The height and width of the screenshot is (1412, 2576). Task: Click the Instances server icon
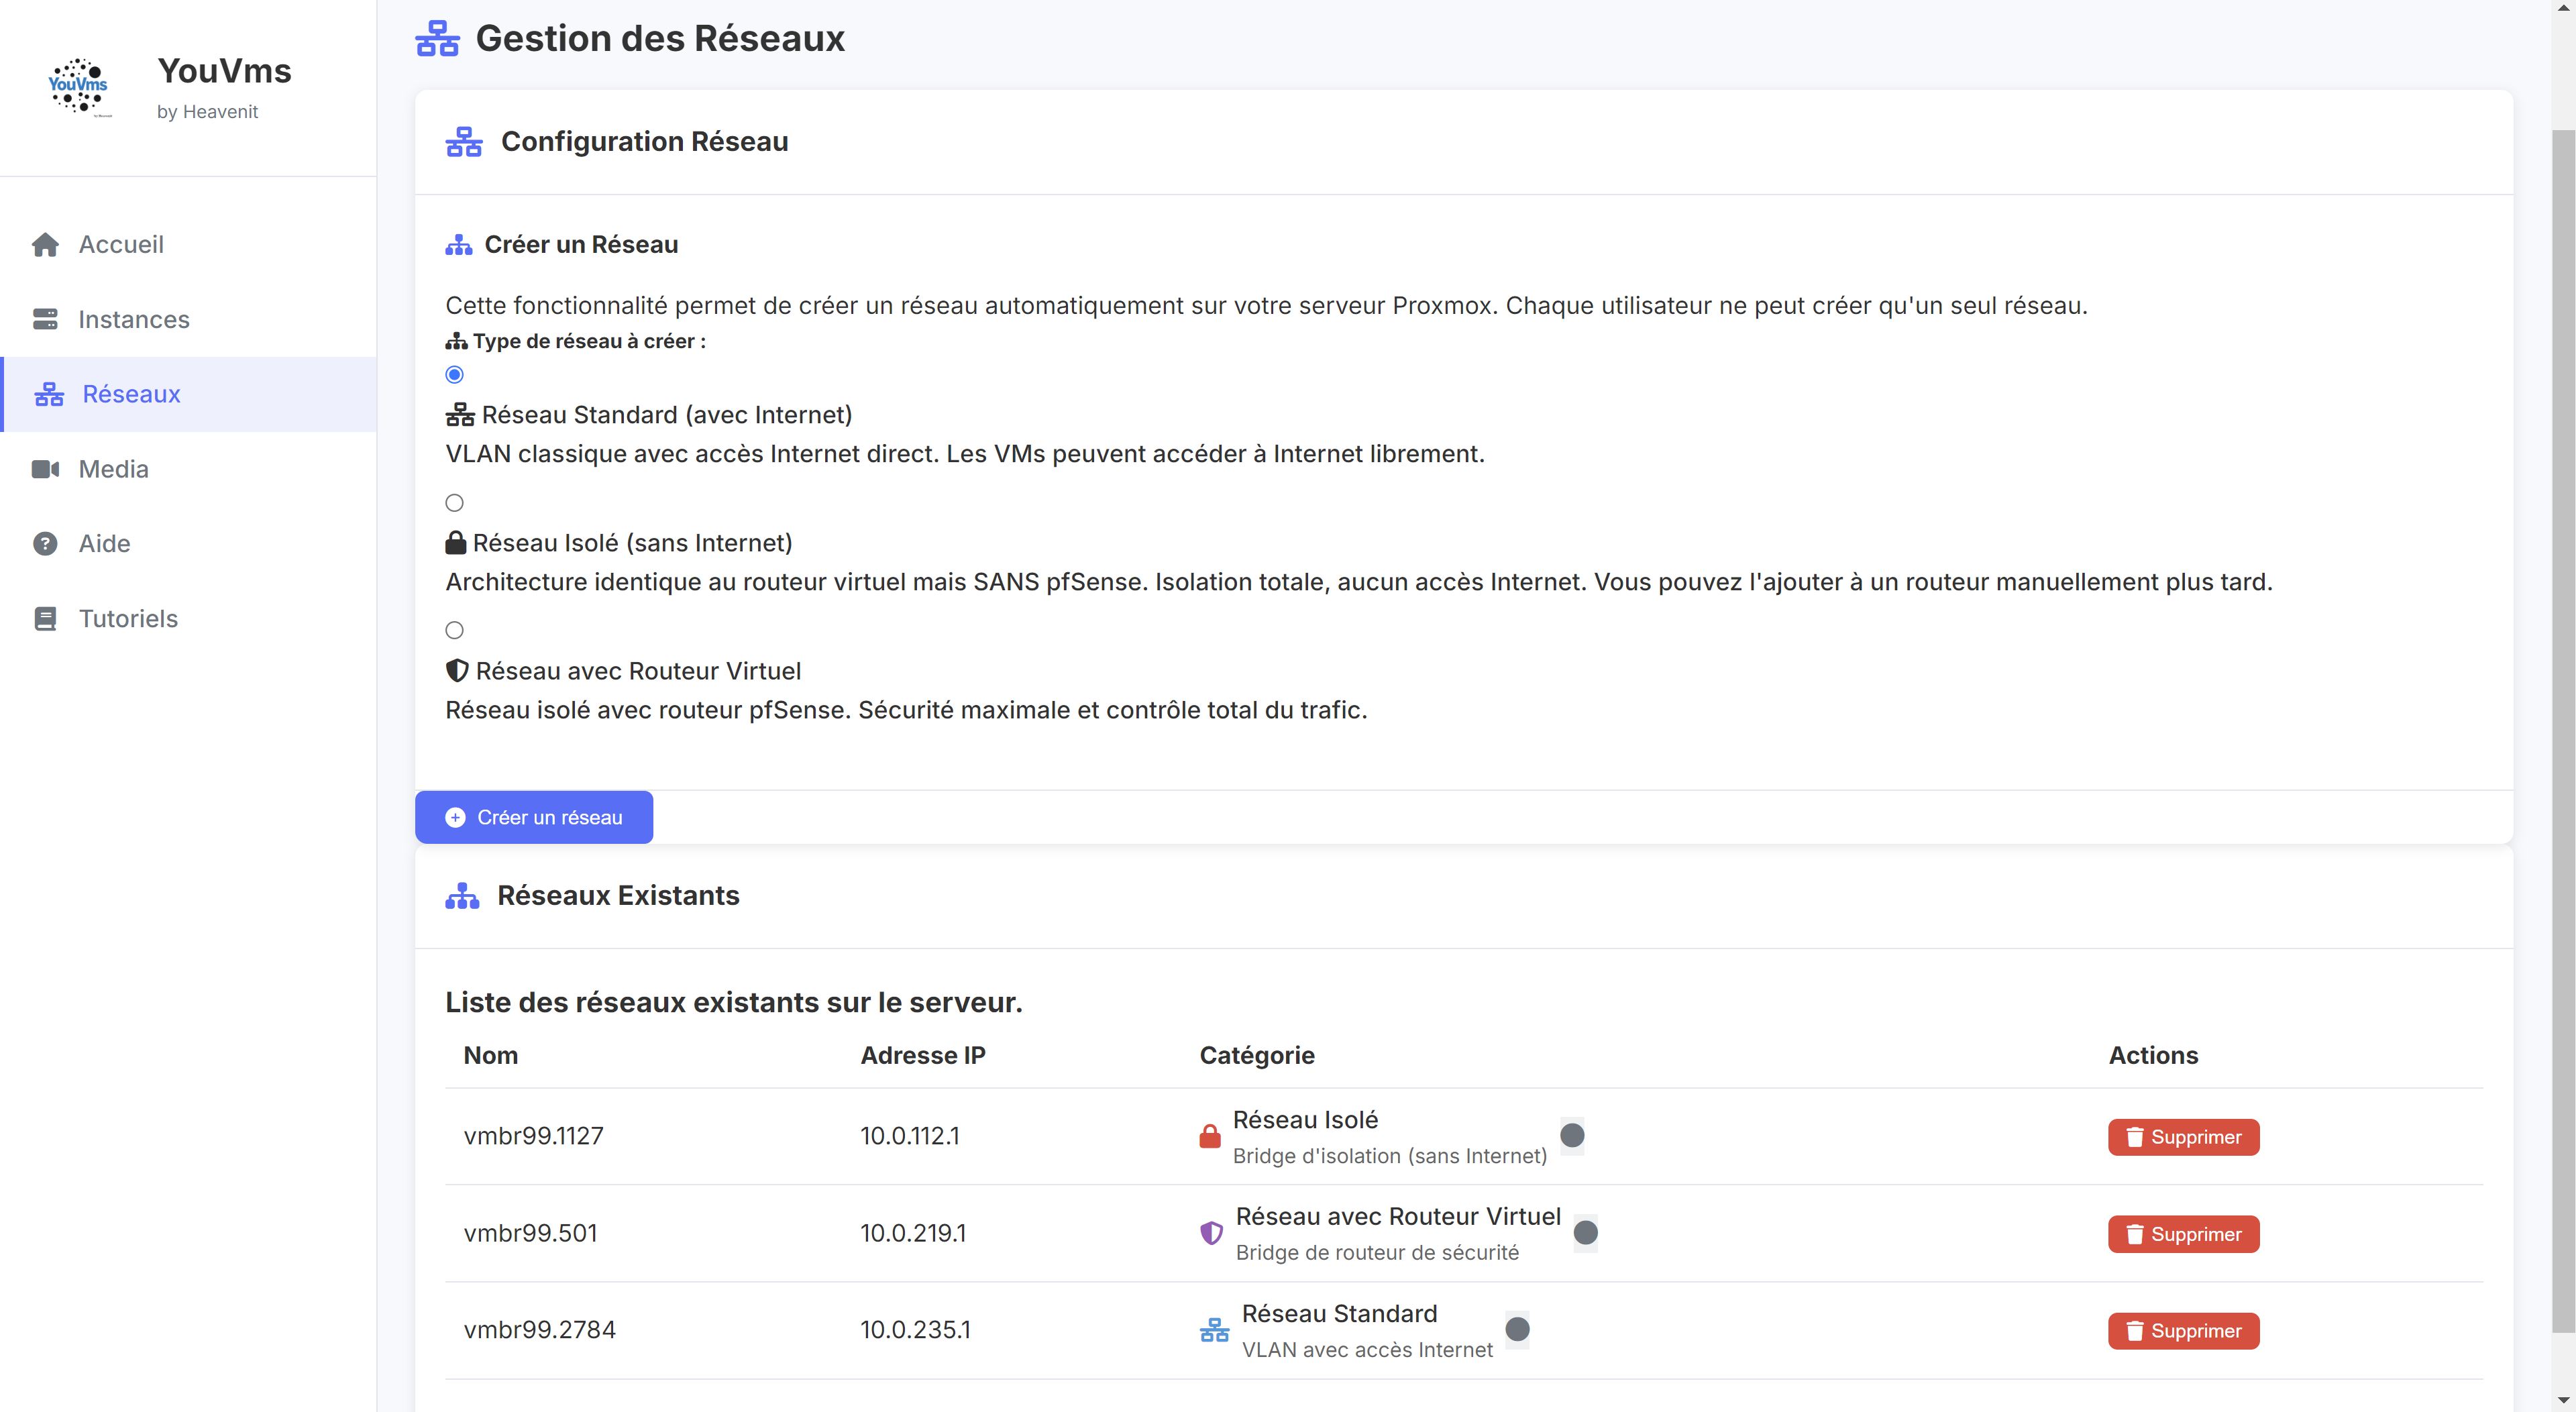tap(45, 319)
